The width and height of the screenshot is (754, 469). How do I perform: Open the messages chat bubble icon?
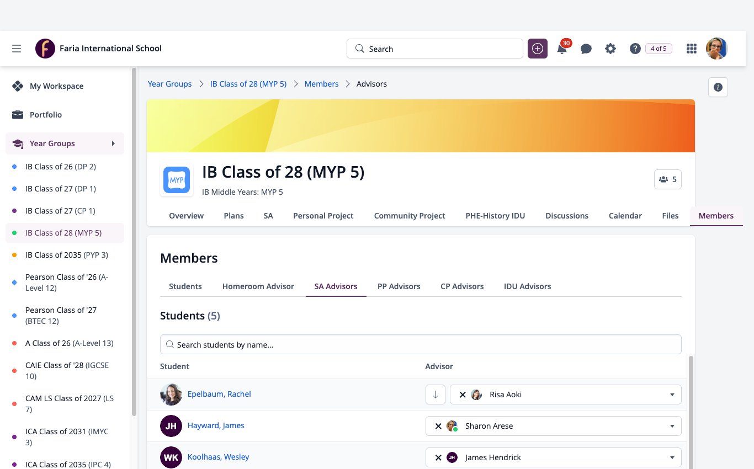[586, 49]
